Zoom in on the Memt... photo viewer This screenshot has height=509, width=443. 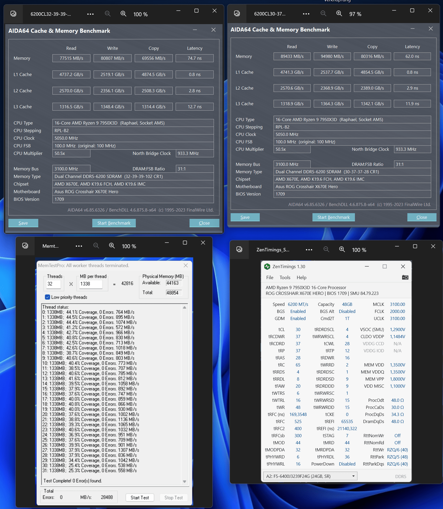click(x=112, y=246)
